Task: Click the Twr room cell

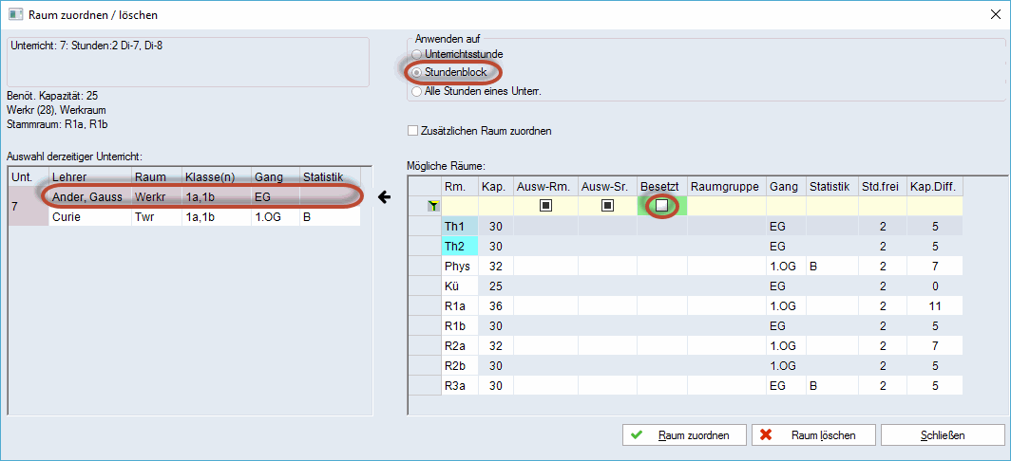Action: point(156,216)
